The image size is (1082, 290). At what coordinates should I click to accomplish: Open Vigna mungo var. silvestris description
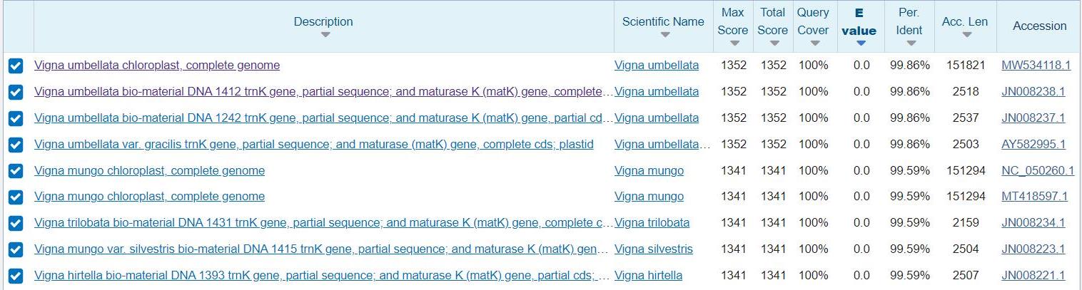pos(321,249)
